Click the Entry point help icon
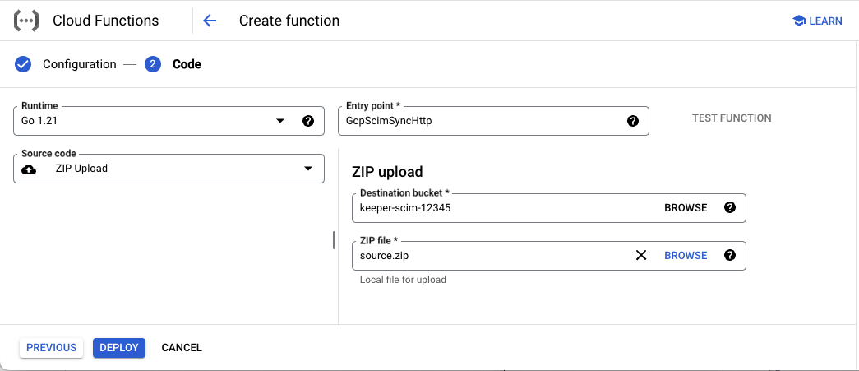Screen dimensions: 859x371 coord(633,121)
